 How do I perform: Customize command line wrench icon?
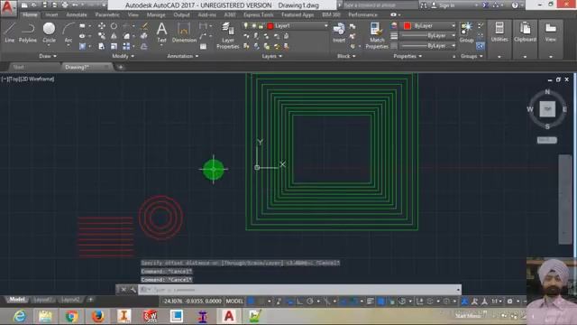coord(133,290)
